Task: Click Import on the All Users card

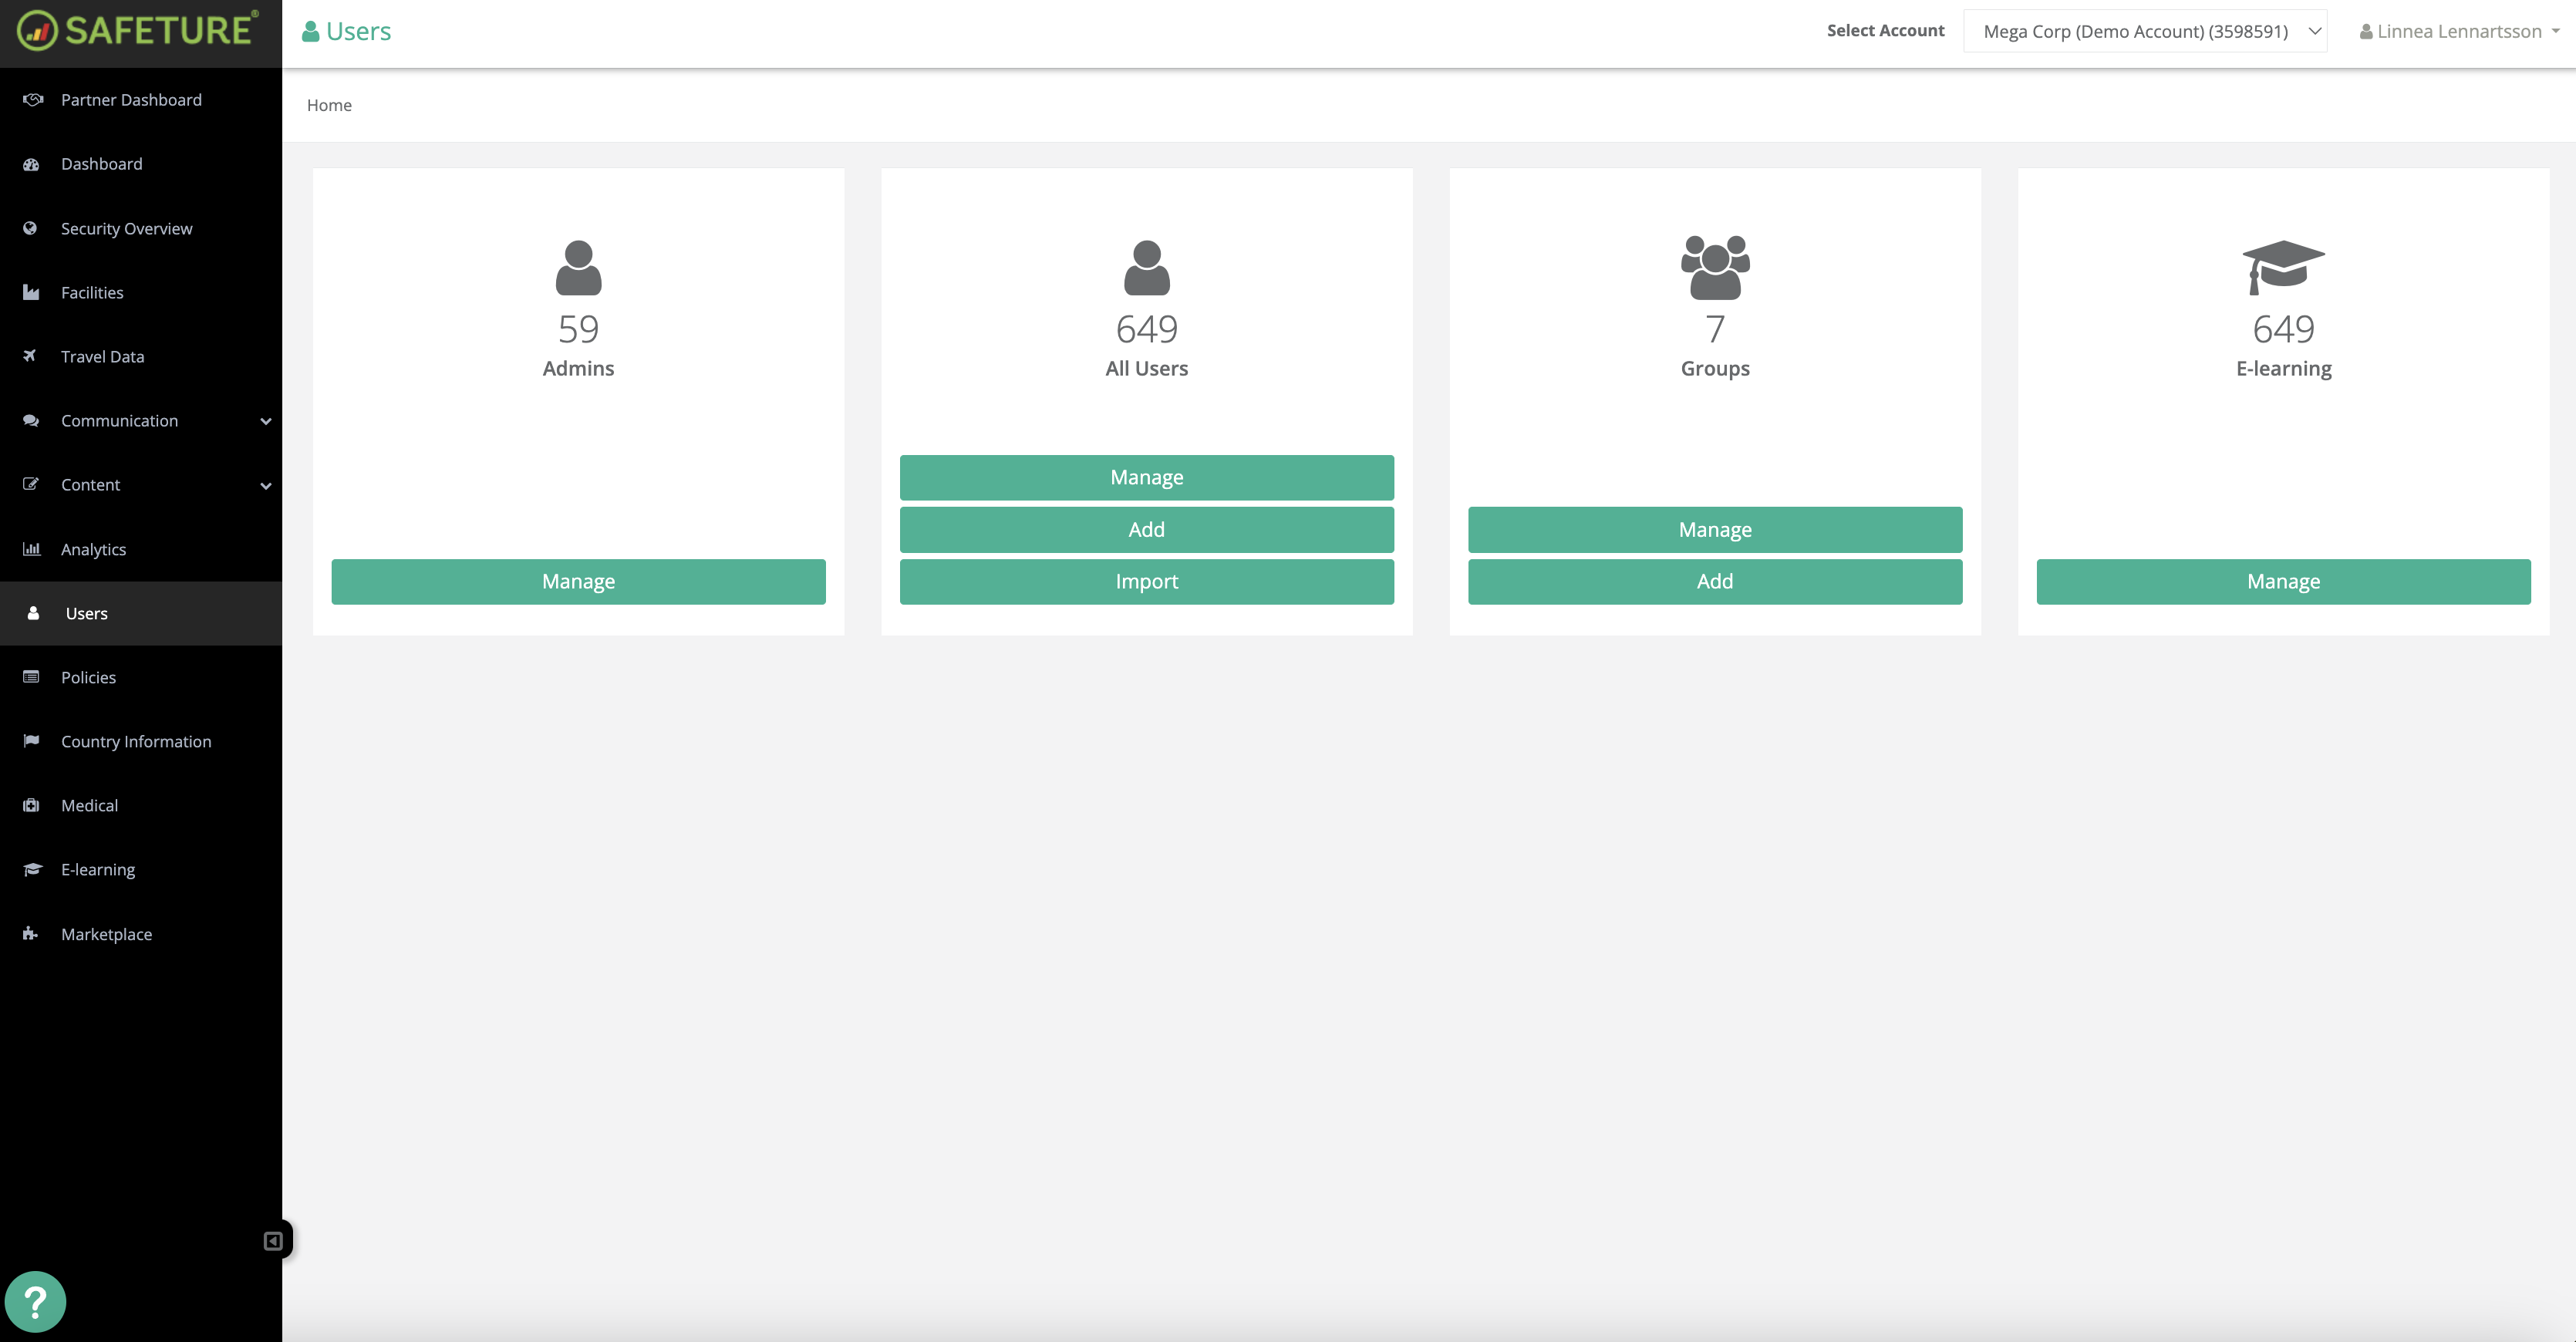Action: (1146, 581)
